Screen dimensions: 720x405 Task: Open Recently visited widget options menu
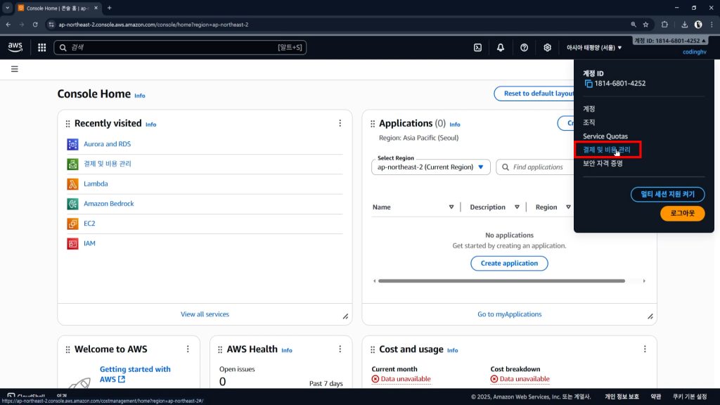[340, 123]
